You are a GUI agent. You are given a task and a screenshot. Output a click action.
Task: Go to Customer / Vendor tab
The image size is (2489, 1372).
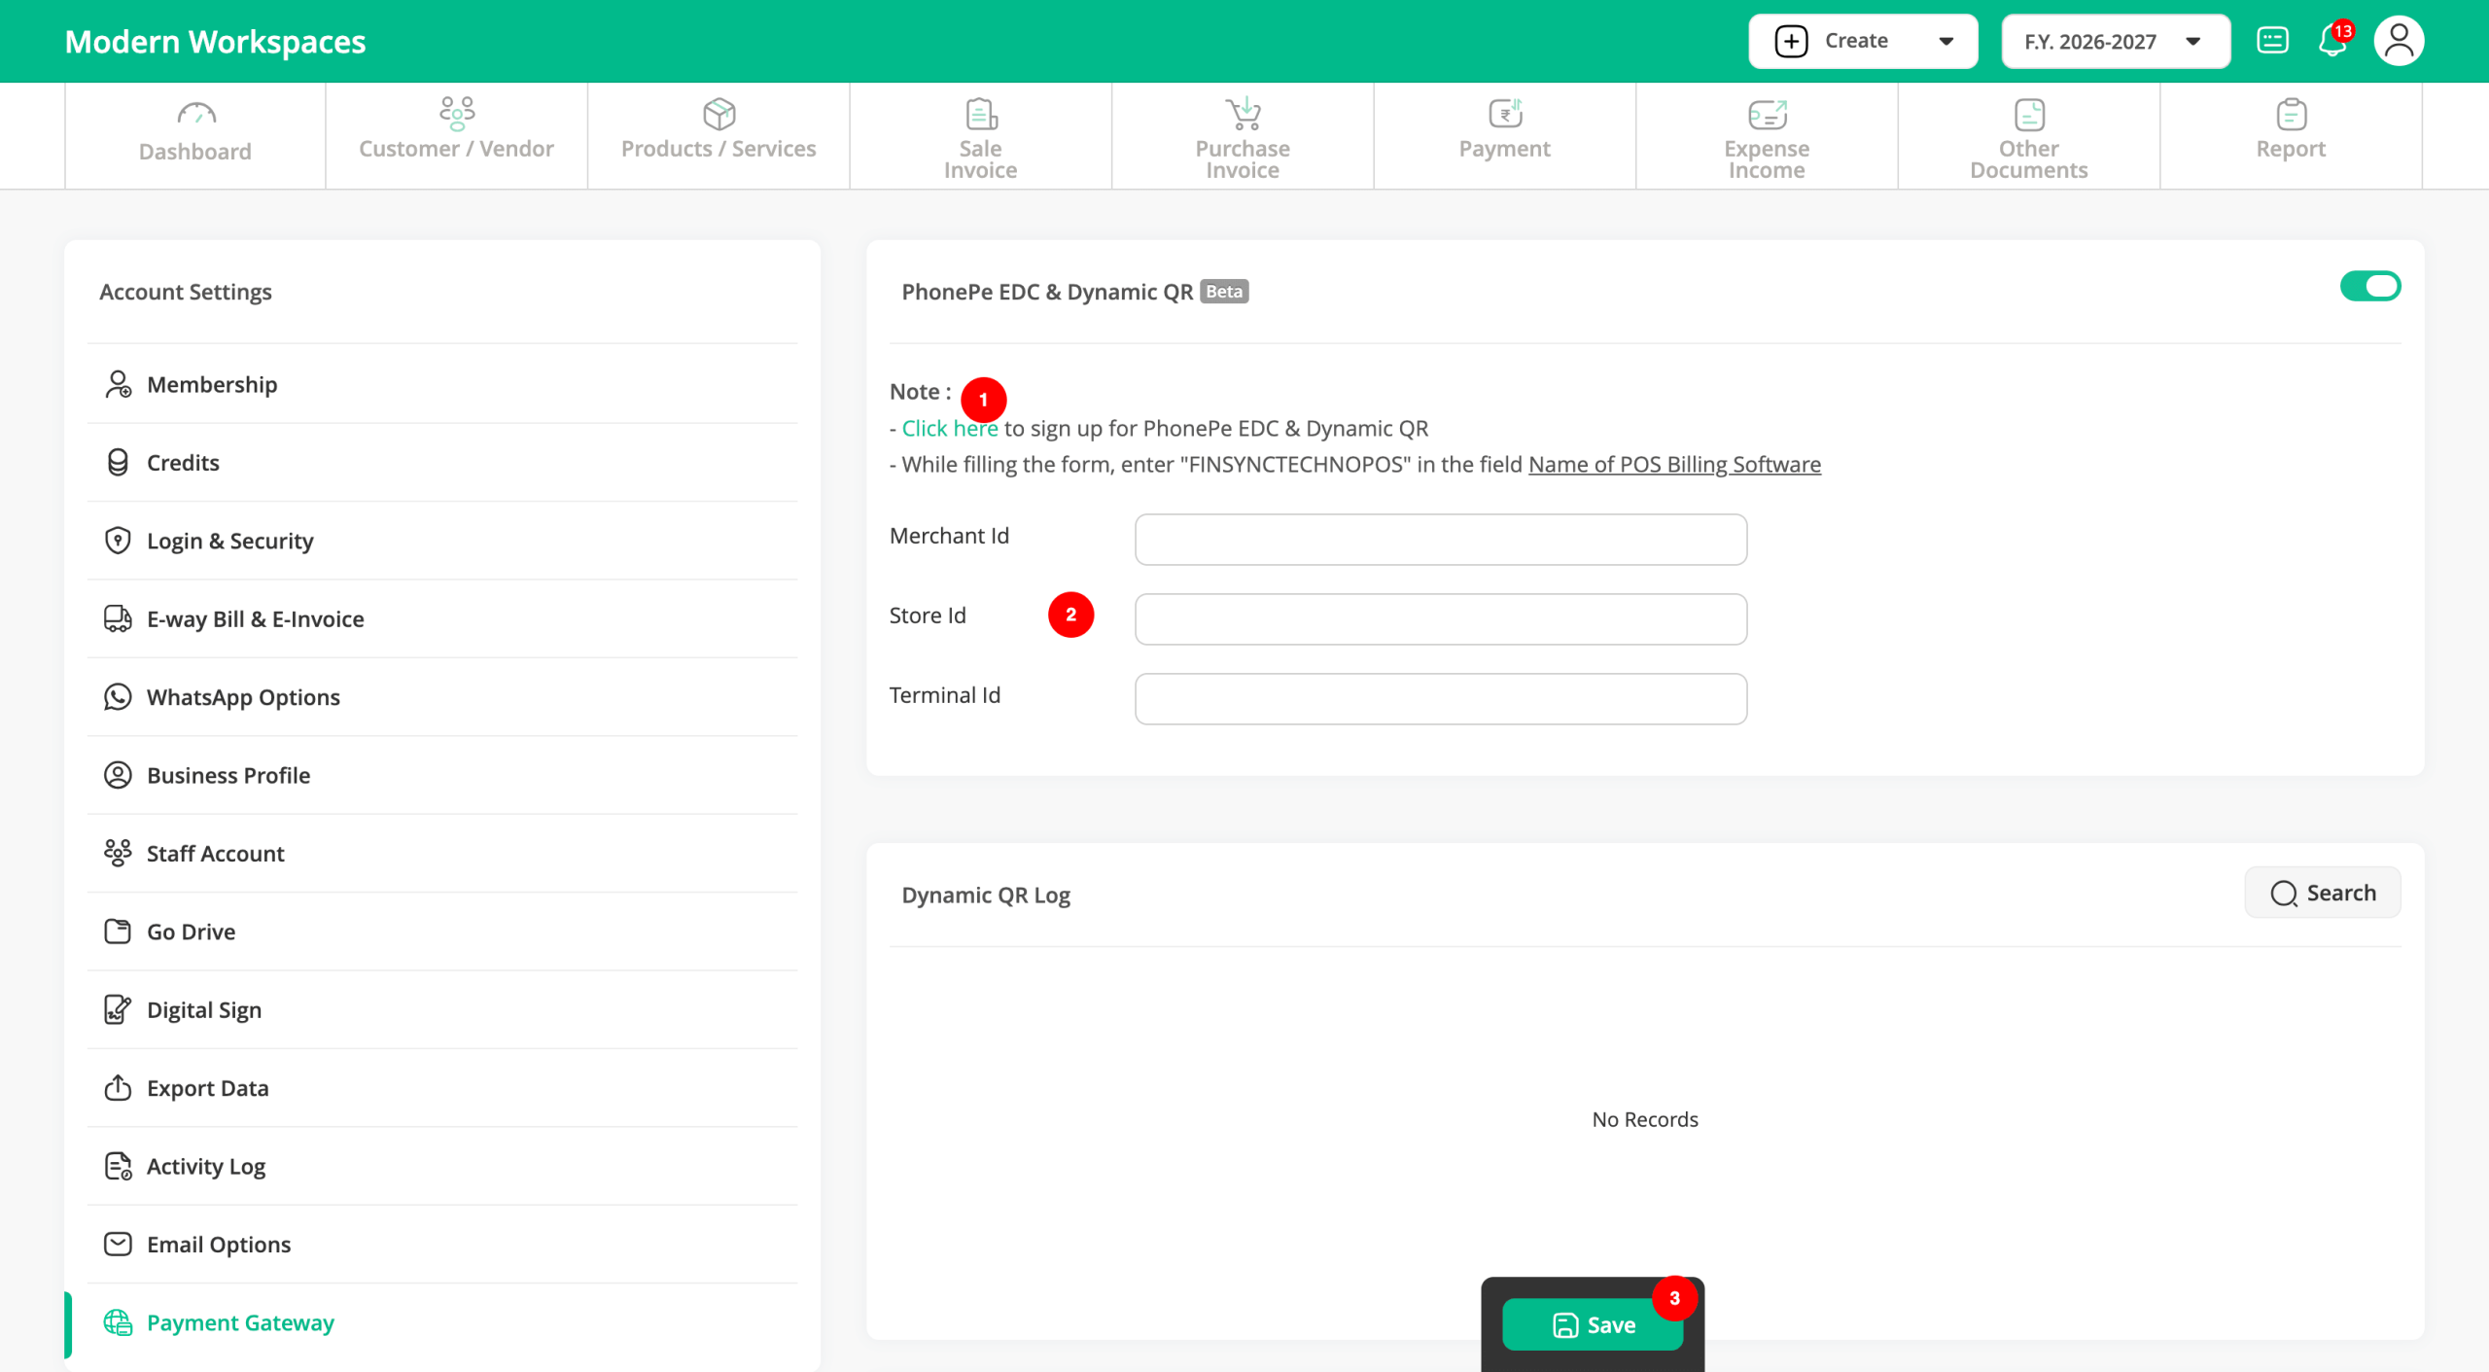pos(456,135)
